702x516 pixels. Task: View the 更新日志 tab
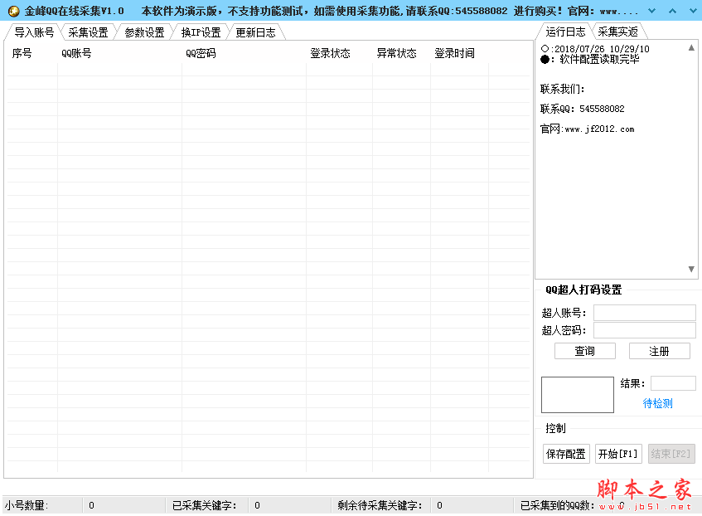pyautogui.click(x=255, y=32)
